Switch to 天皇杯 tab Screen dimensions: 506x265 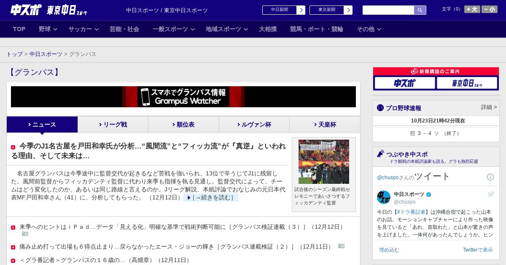click(325, 125)
